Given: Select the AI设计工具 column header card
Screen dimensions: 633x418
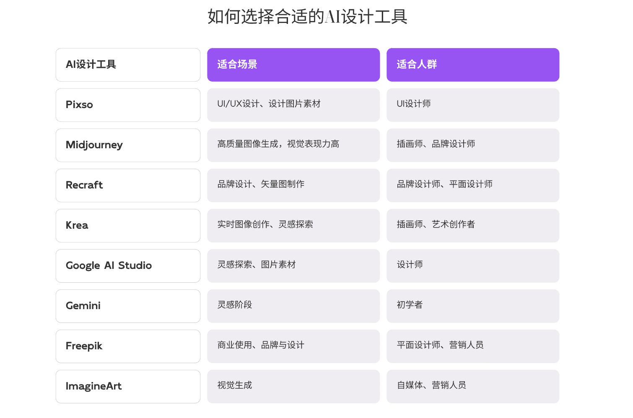Looking at the screenshot, I should point(128,65).
